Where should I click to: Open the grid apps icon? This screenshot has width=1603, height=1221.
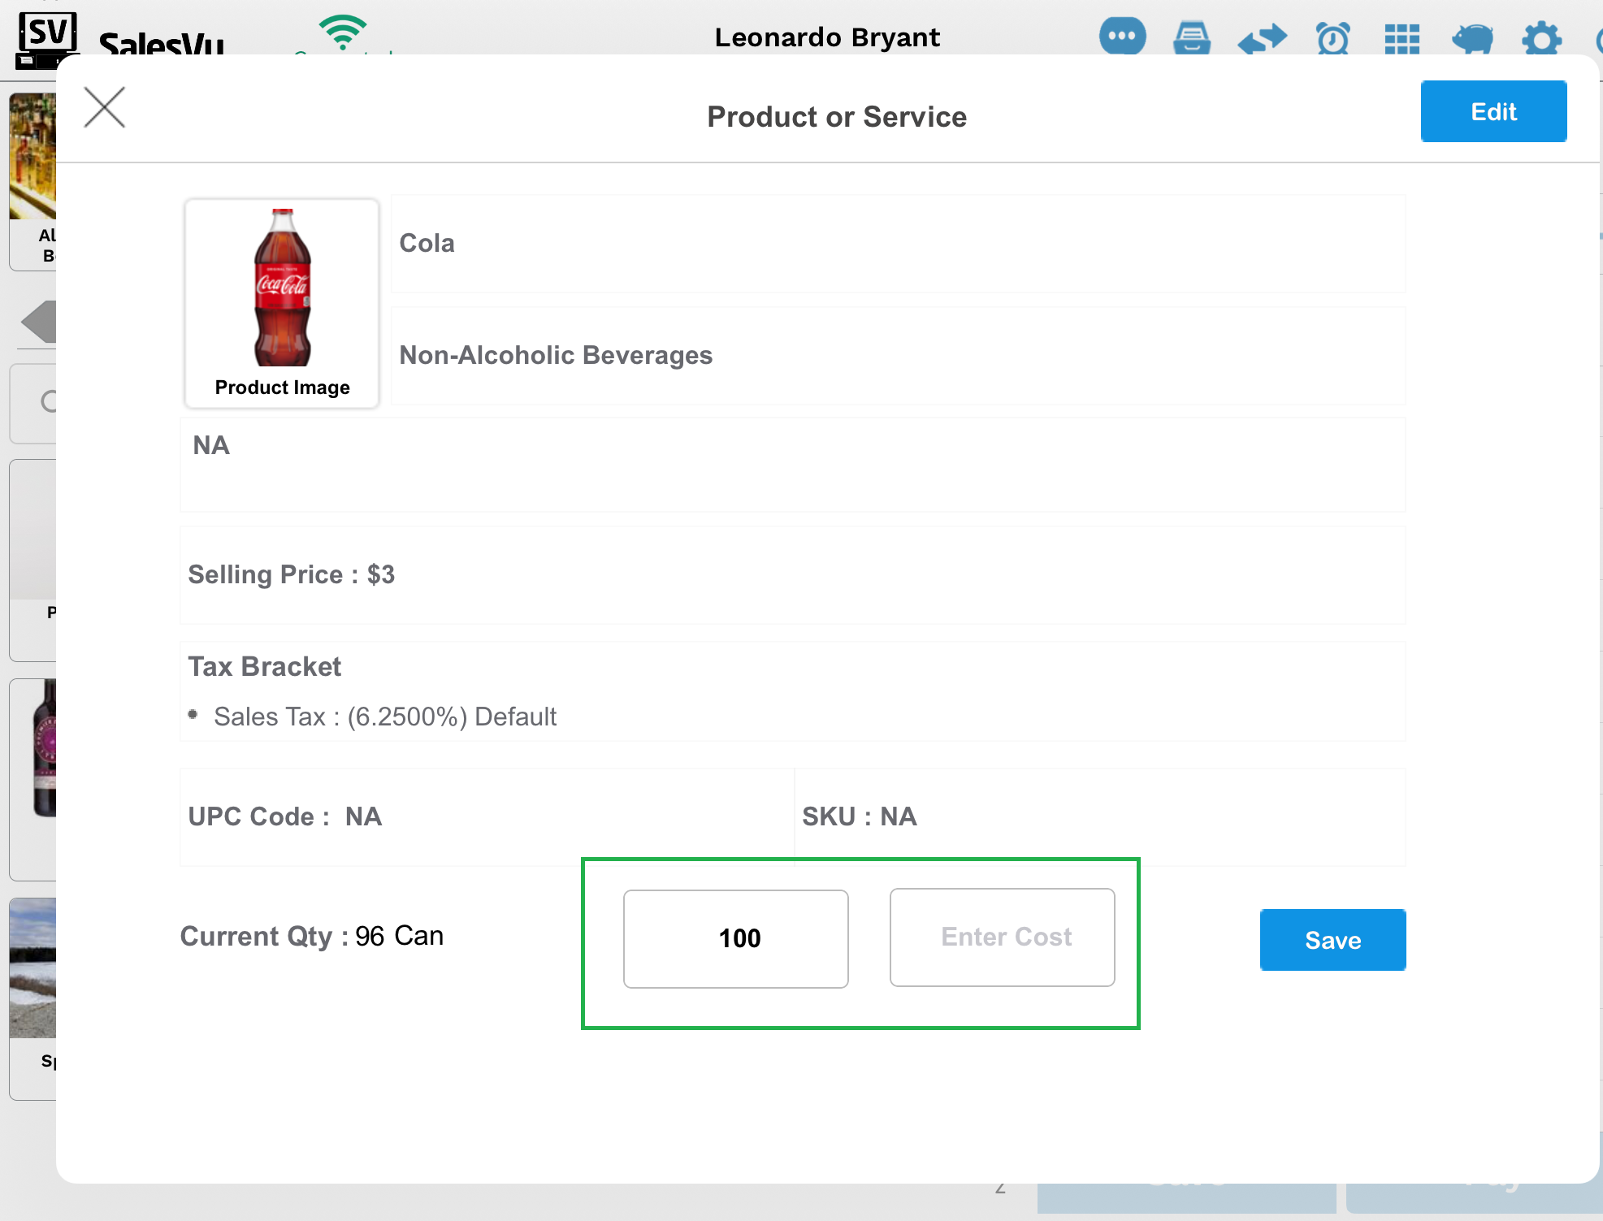pos(1402,38)
